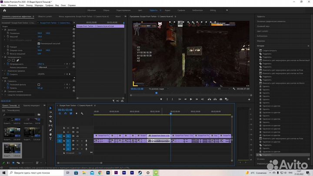
Task: Click the Extract button
Action: tap(215, 99)
